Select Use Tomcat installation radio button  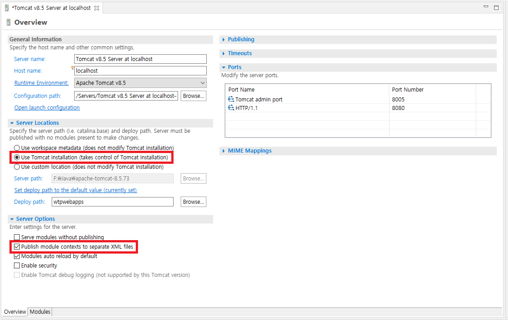coord(17,157)
